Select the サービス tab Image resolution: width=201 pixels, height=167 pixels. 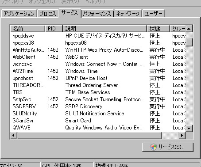(70, 13)
